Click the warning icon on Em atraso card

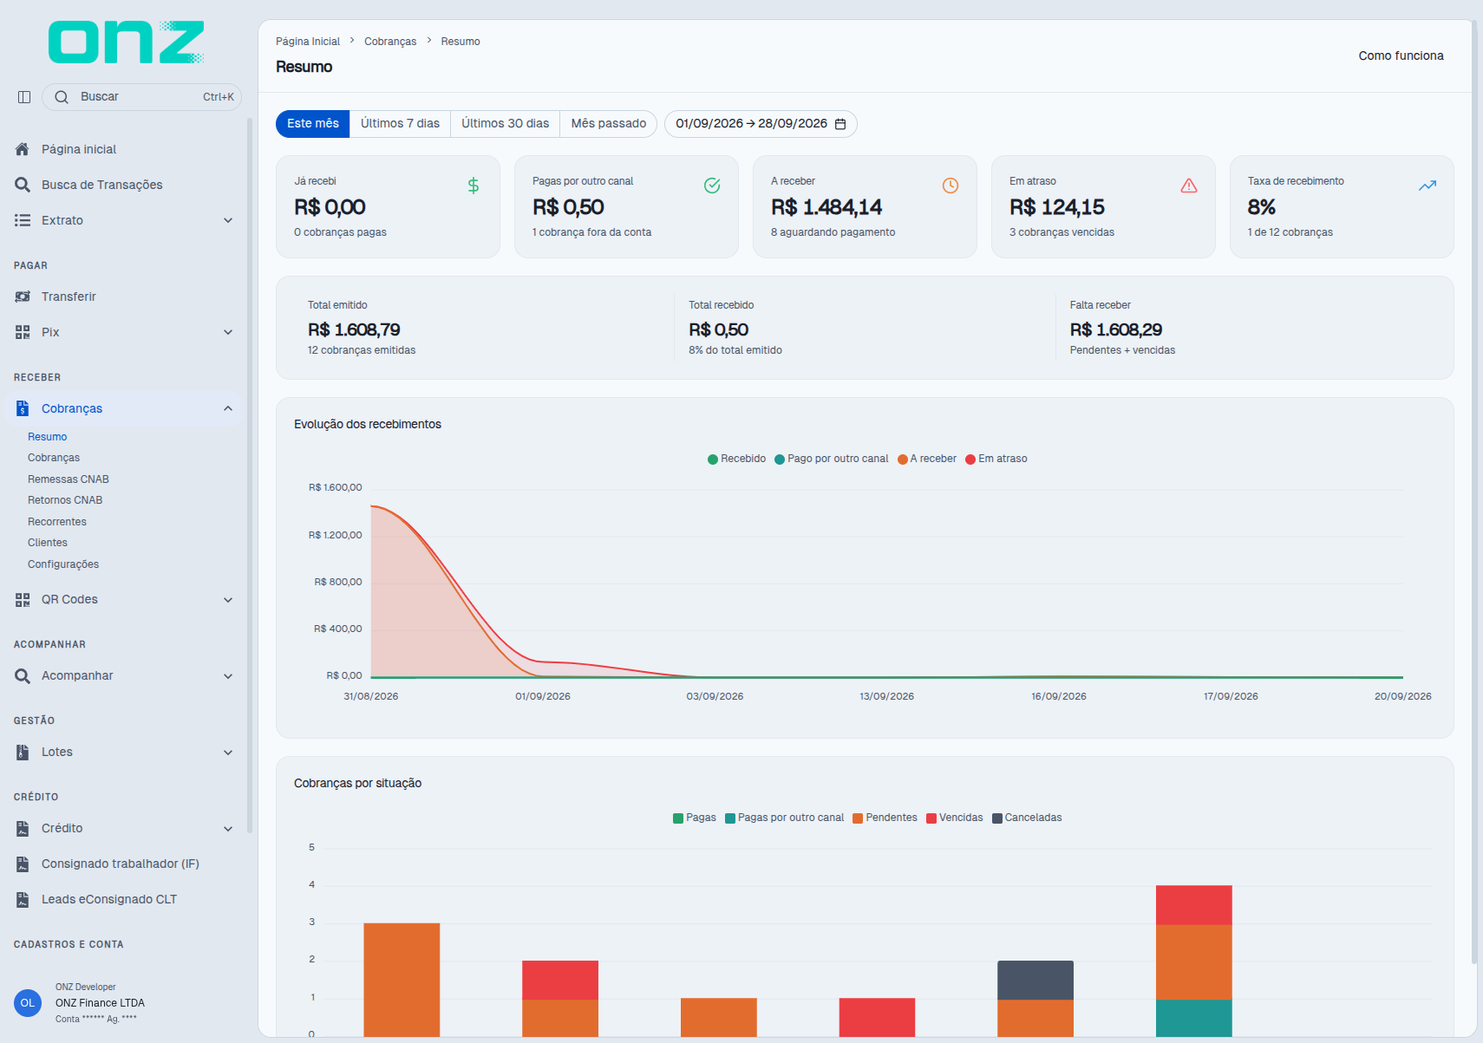(x=1189, y=186)
